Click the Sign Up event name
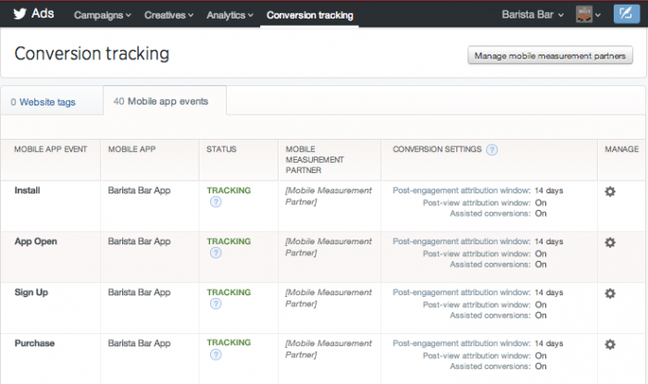Image resolution: width=648 pixels, height=384 pixels. point(31,292)
